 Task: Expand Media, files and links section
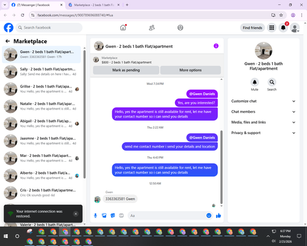263,122
